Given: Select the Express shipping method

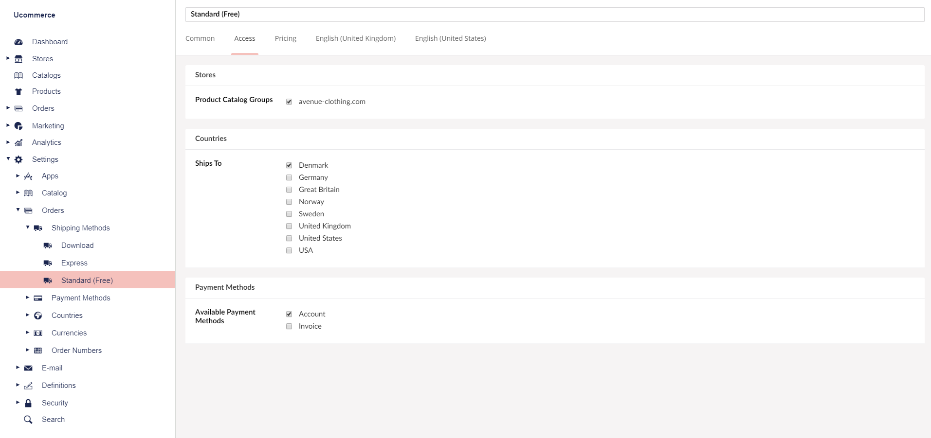Looking at the screenshot, I should pos(74,263).
